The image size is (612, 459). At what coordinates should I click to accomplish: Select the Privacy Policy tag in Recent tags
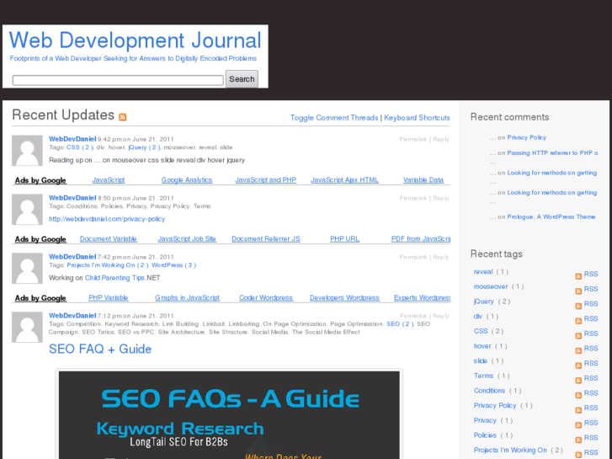tap(495, 405)
